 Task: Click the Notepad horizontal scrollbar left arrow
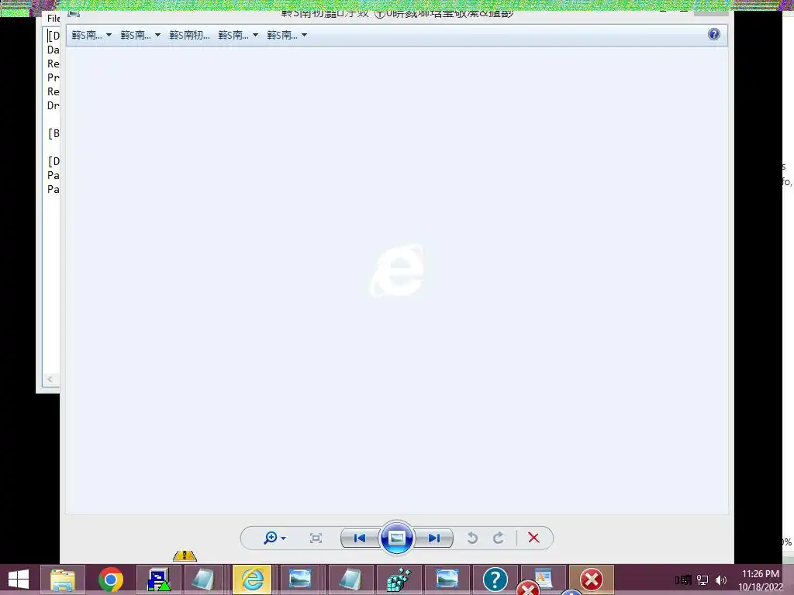click(x=50, y=379)
